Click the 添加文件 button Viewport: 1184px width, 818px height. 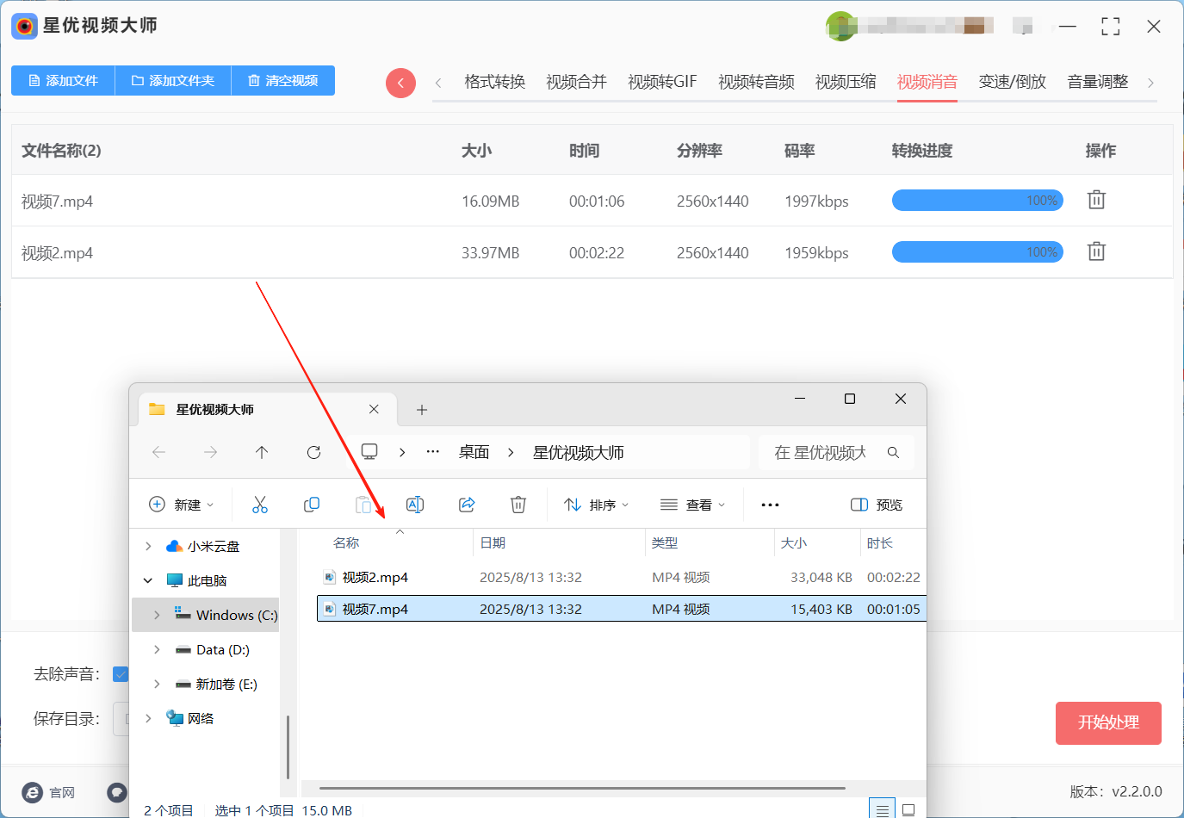click(63, 80)
